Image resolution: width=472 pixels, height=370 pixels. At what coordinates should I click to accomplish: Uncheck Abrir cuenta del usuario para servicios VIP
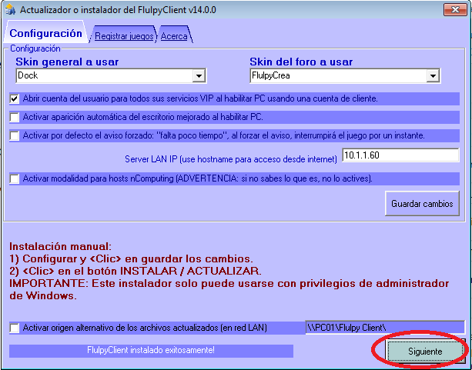[14, 98]
